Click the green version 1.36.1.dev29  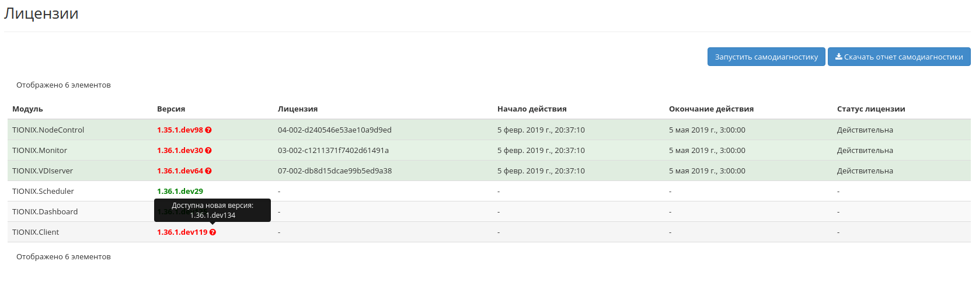click(x=180, y=192)
